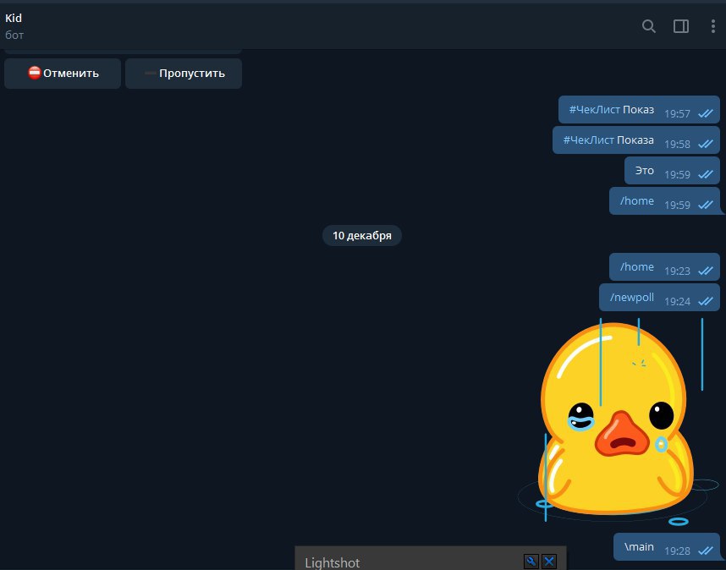
Task: Click the \main message sent at 19:28
Action: click(x=666, y=547)
